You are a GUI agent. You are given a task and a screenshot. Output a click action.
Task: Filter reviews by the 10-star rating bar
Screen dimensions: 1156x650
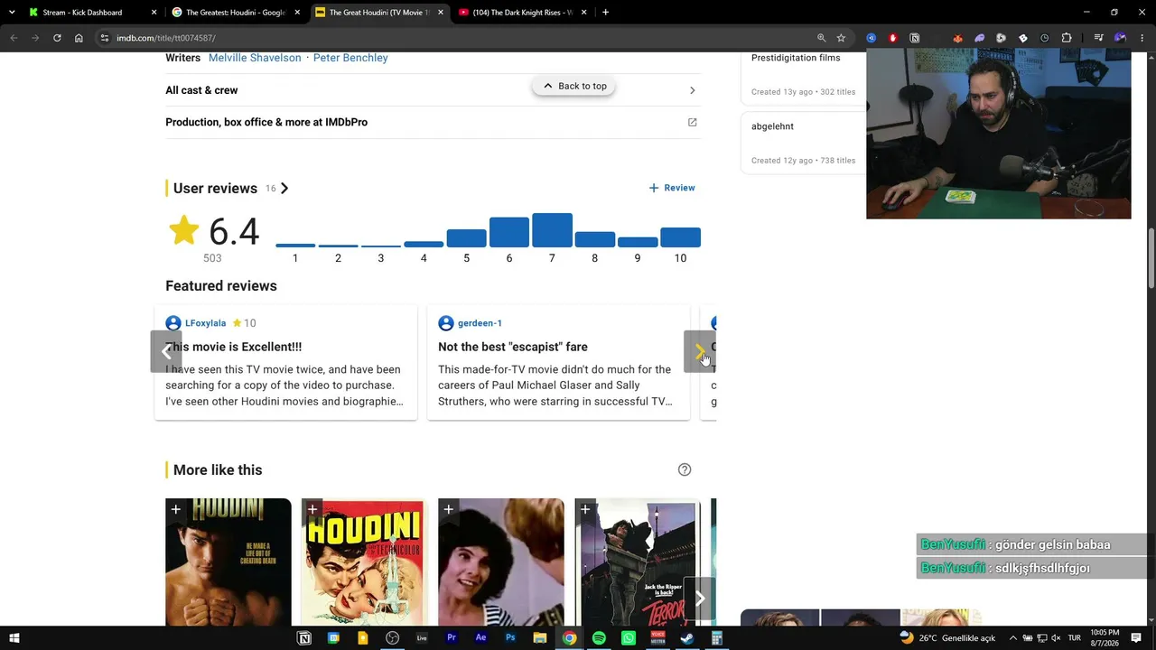click(x=680, y=237)
